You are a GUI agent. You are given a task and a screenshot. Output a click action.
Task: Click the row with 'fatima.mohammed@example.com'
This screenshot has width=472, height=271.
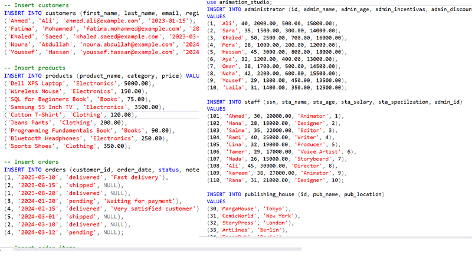pyautogui.click(x=101, y=29)
